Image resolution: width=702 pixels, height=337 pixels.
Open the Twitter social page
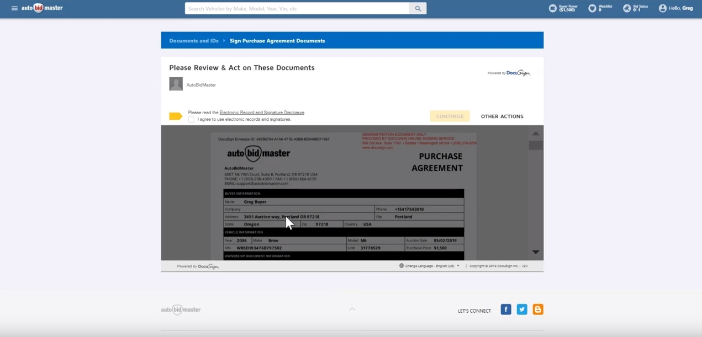coord(521,309)
